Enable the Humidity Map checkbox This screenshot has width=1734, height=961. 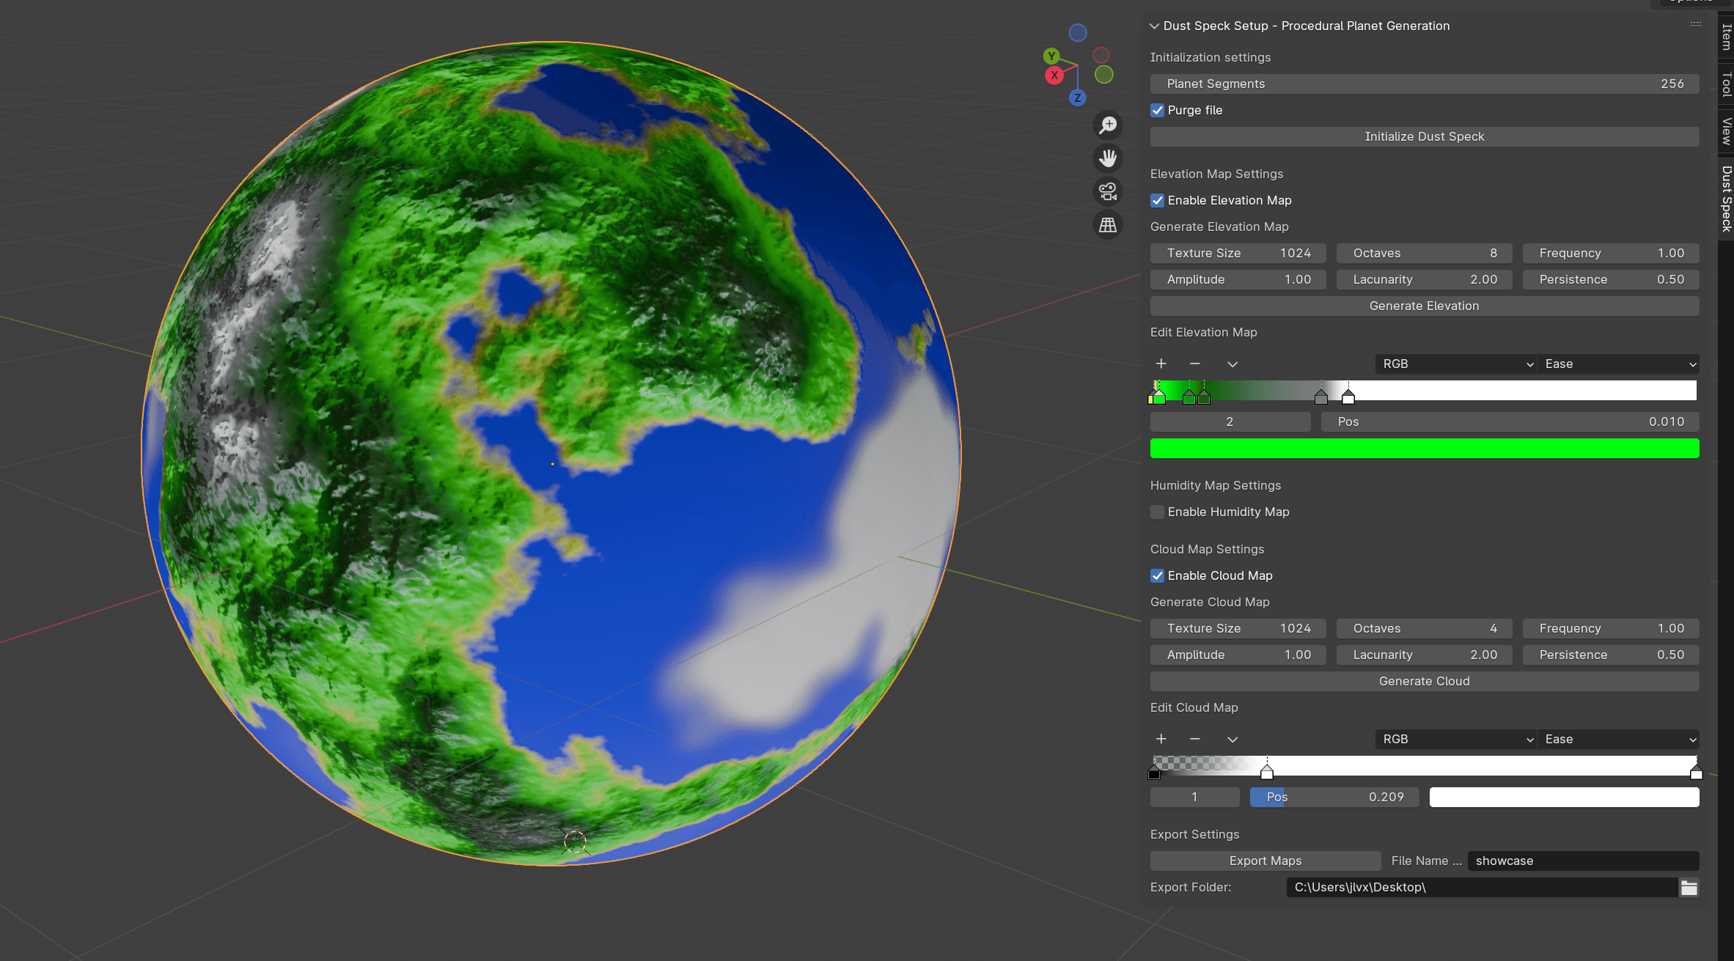(1158, 512)
